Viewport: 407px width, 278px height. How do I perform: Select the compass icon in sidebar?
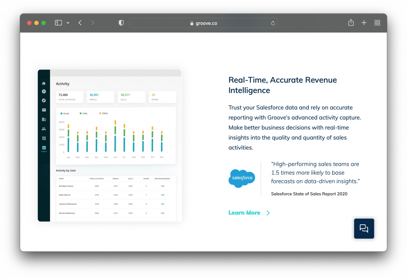pos(44,101)
